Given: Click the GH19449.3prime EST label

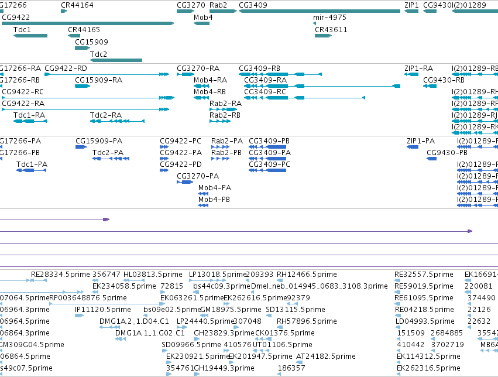Looking at the screenshot, I should click(x=224, y=368).
